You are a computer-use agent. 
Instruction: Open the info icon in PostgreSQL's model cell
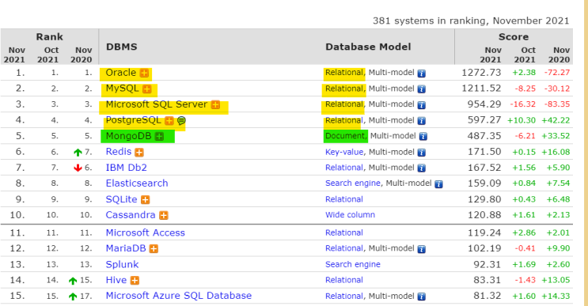(x=422, y=121)
